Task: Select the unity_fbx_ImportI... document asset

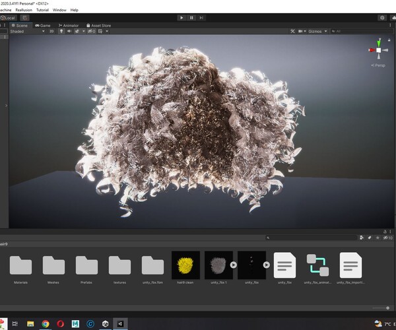Action: point(350,265)
